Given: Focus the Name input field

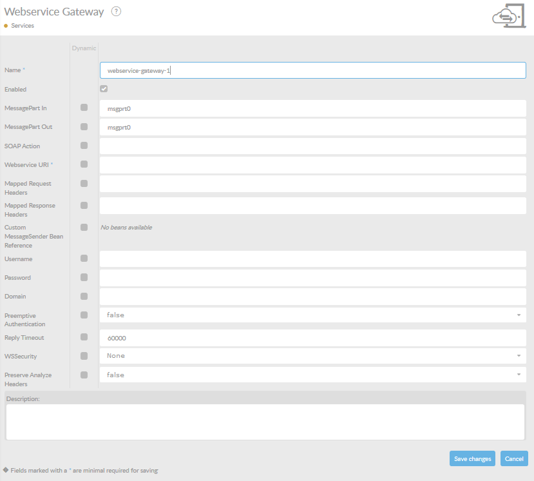Looking at the screenshot, I should 313,70.
